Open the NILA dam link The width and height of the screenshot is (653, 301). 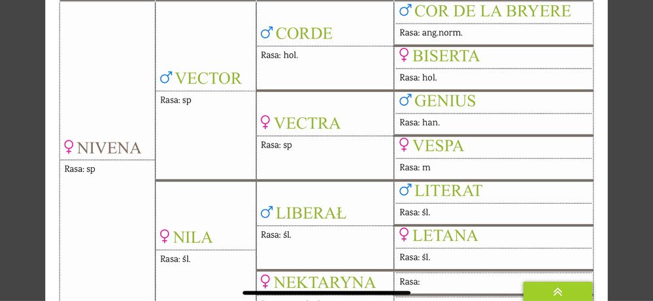(x=193, y=238)
